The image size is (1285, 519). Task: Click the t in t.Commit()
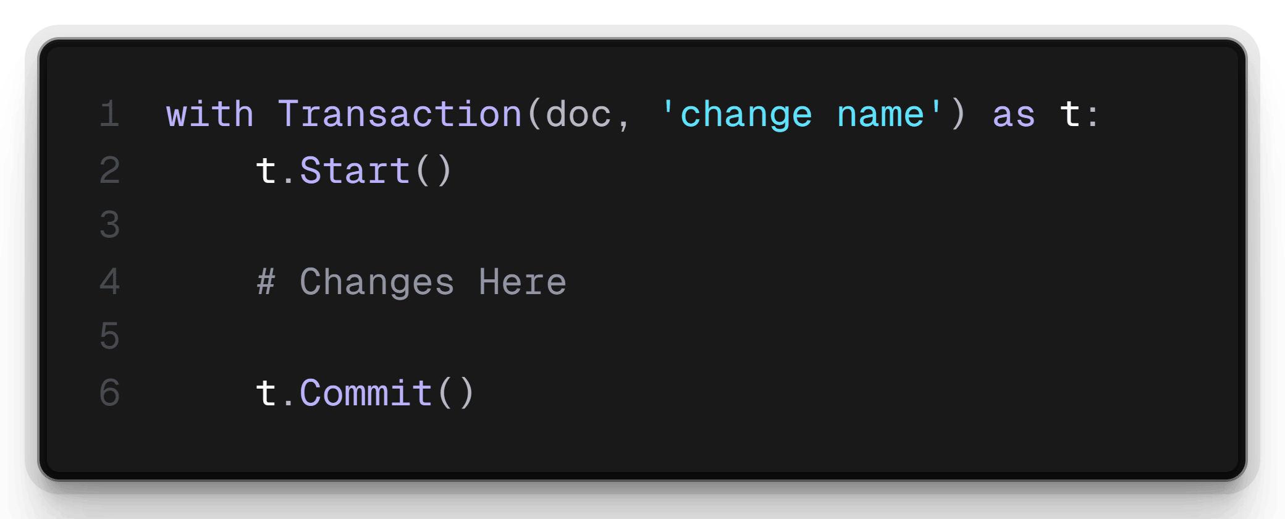click(x=266, y=393)
